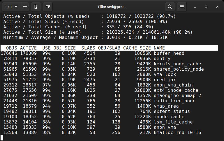Click the NAME column header
224x141 pixels.
point(159,48)
